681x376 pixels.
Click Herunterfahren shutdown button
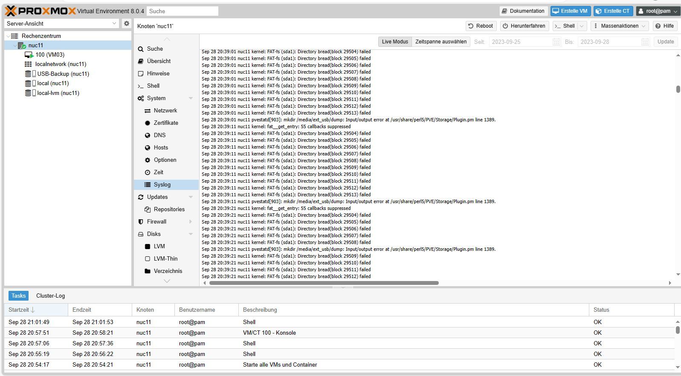point(524,26)
